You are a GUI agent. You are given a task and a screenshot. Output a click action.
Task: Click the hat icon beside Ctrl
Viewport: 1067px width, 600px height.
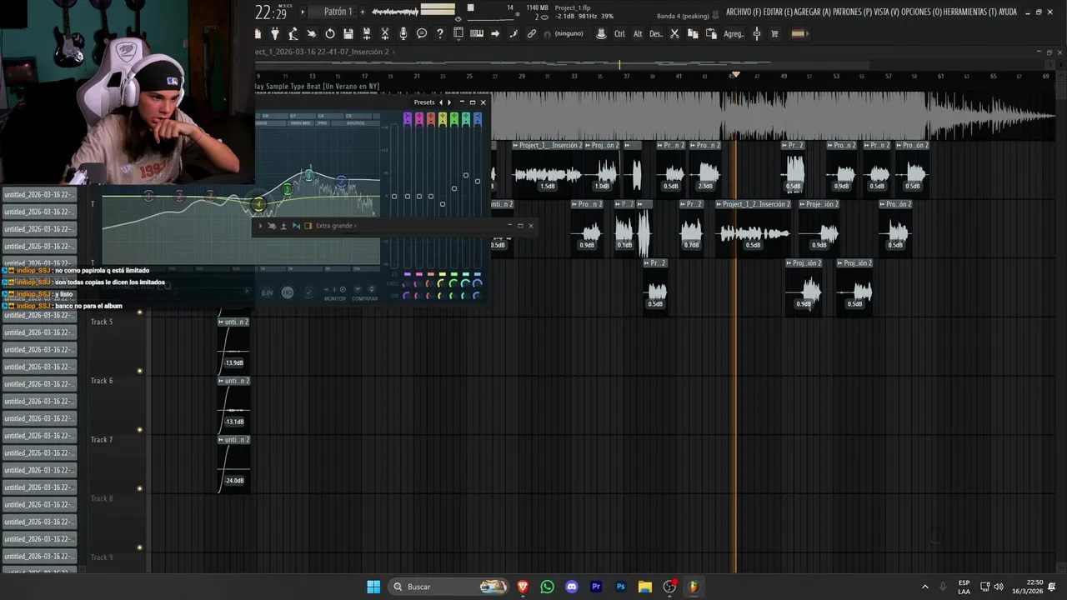tap(601, 33)
